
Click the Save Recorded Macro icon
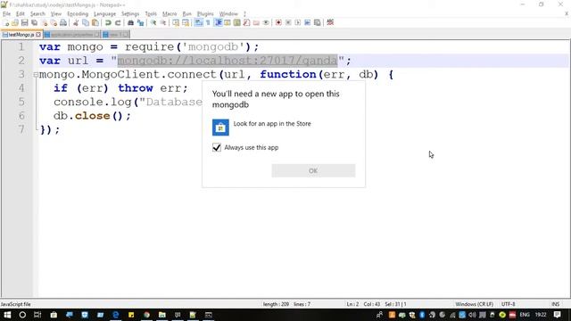point(318,22)
